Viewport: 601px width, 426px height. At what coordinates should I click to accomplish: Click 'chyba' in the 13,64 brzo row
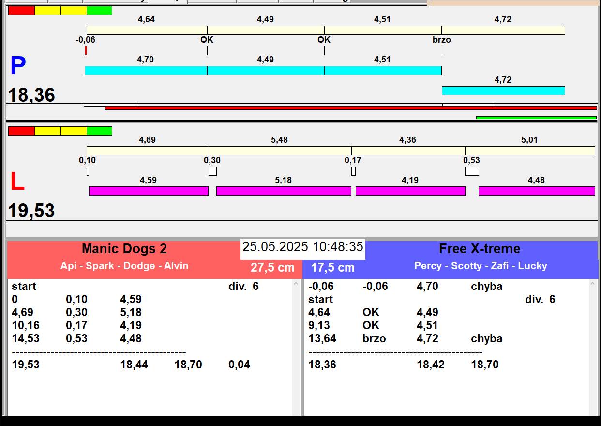pyautogui.click(x=486, y=338)
